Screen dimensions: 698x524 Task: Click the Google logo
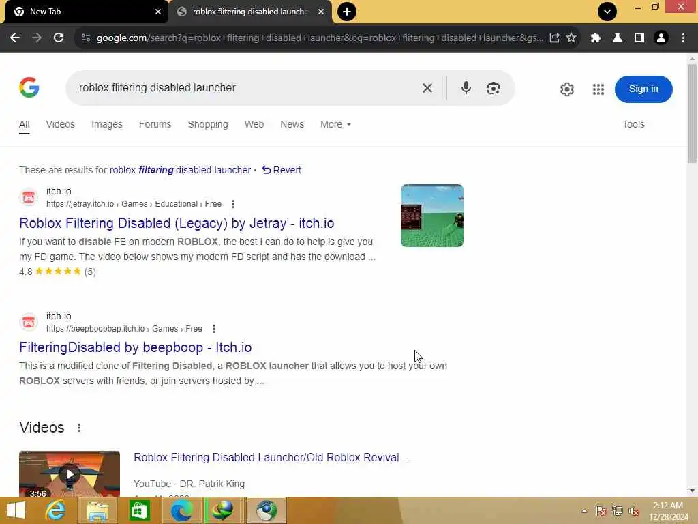[29, 87]
